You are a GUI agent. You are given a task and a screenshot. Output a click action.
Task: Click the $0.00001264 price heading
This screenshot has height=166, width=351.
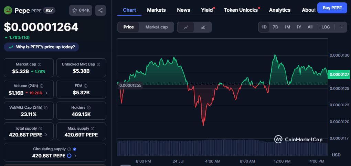(x=41, y=27)
